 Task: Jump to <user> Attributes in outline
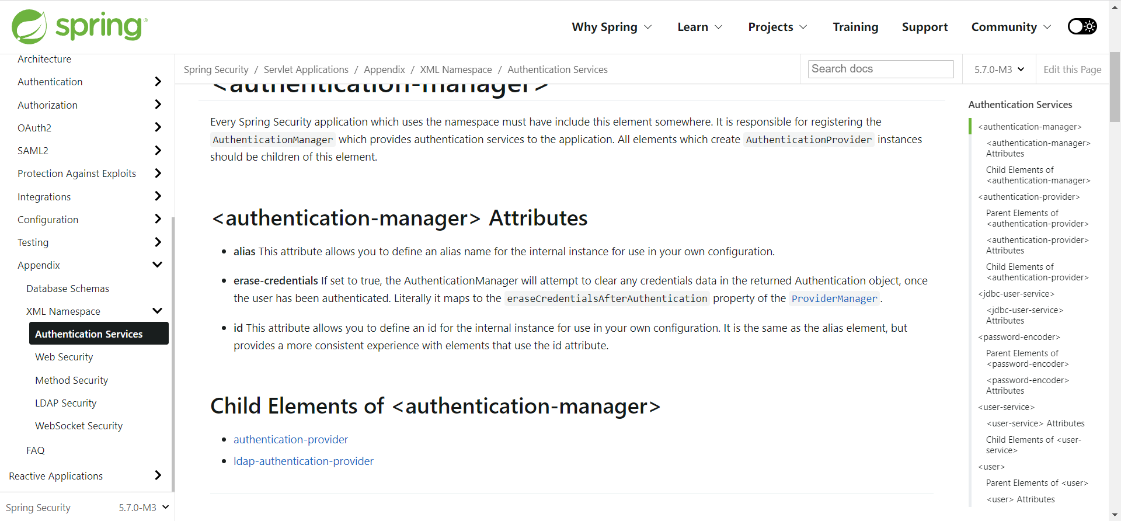(1021, 499)
